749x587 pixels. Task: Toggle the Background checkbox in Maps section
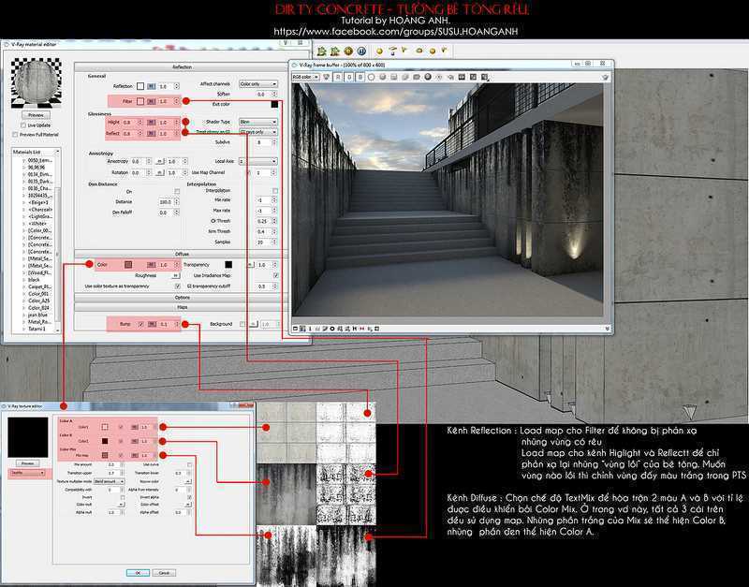pos(242,324)
